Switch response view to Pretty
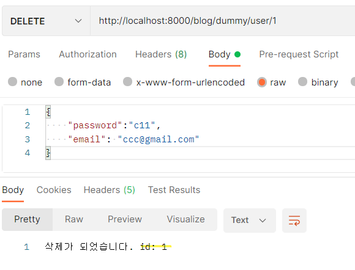This screenshot has width=355, height=270. coord(27,219)
